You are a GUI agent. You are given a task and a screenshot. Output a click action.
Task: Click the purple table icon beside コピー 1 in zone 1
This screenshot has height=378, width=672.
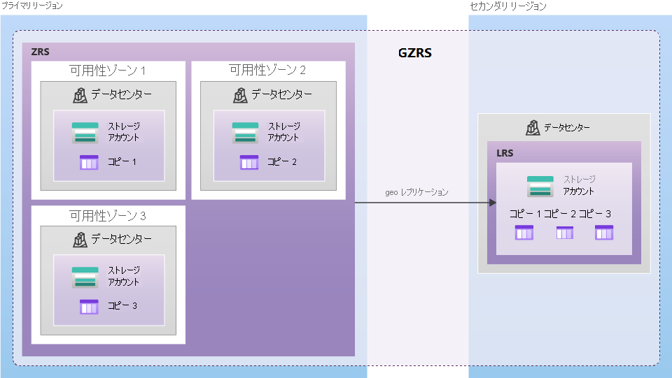[89, 163]
